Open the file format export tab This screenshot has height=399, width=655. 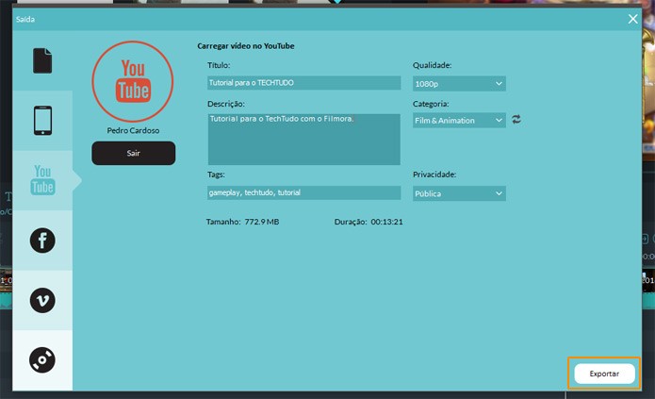42,60
